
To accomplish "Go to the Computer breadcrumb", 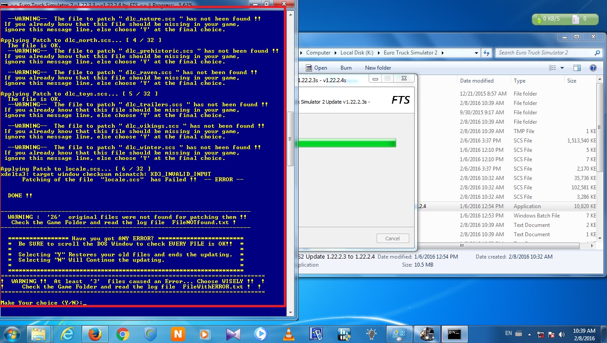I will (x=318, y=53).
